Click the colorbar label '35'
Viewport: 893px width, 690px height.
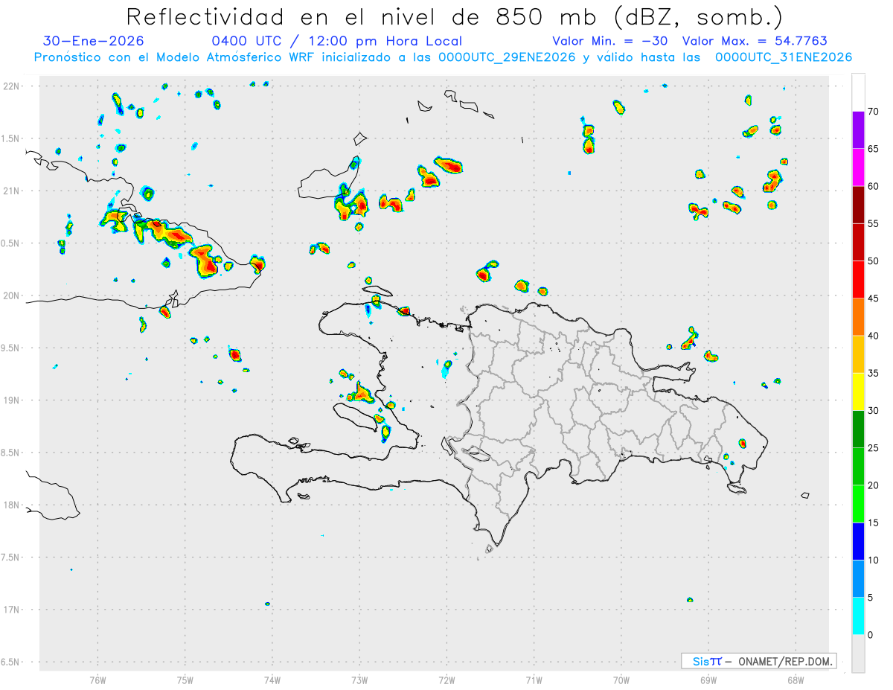874,373
